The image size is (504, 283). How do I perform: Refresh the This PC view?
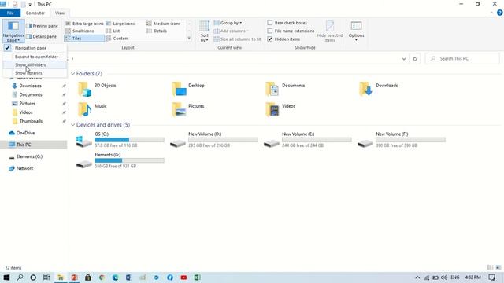coord(415,59)
